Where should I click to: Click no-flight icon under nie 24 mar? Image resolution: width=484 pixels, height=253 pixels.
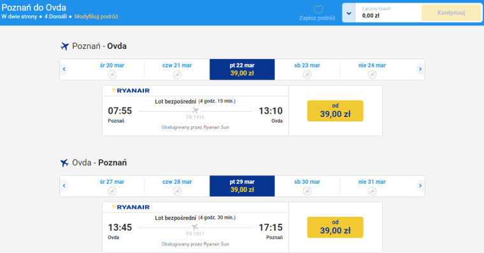372,74
